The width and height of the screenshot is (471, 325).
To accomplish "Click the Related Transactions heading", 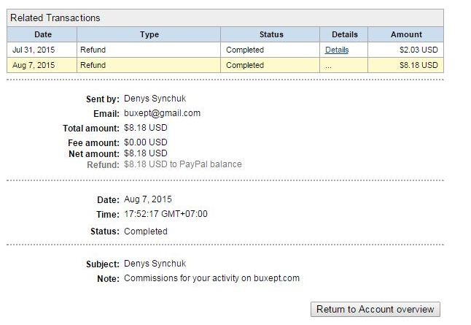I will [55, 18].
